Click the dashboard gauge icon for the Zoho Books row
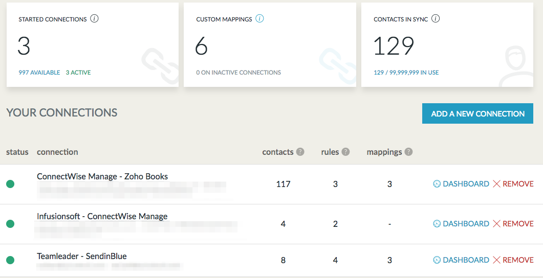 click(x=437, y=184)
